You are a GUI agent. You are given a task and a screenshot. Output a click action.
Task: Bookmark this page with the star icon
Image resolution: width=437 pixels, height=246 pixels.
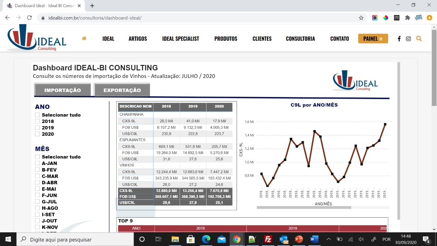[x=361, y=18]
